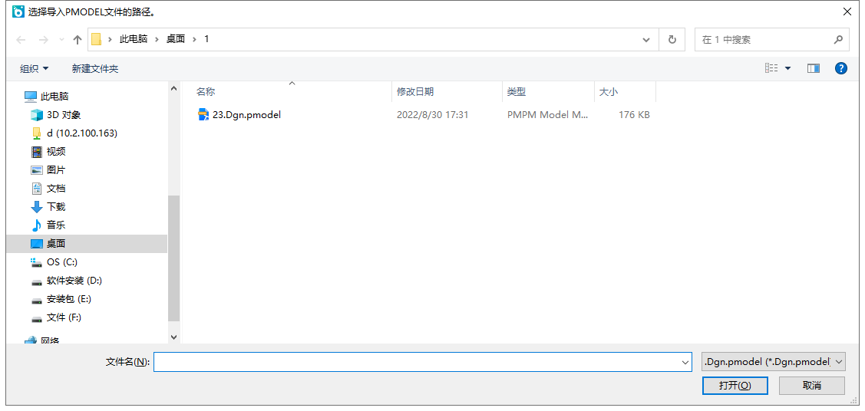This screenshot has width=865, height=411.
Task: Click the dialog's app logo icon
Action: pyautogui.click(x=18, y=11)
